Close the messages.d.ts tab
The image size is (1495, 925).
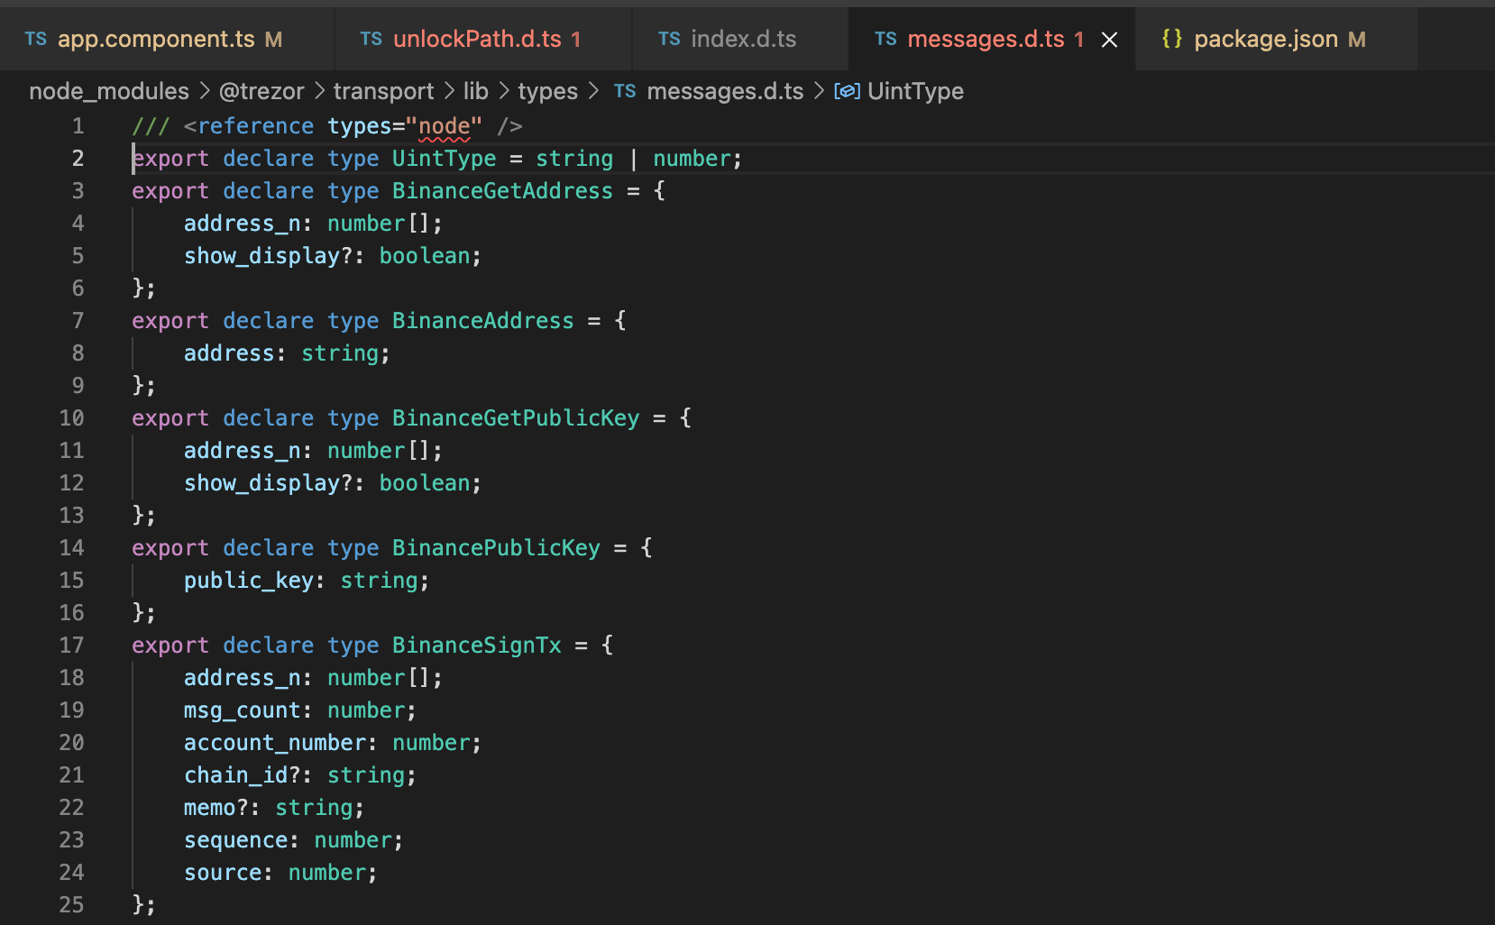click(x=1108, y=39)
